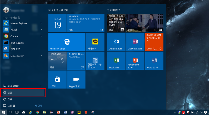Launch 캡처 도구 from the list
Image resolution: width=209 pixels, height=115 pixels.
[22, 49]
